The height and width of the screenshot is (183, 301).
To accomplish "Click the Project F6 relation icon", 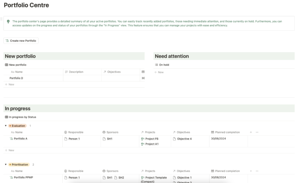I will click(143, 139).
